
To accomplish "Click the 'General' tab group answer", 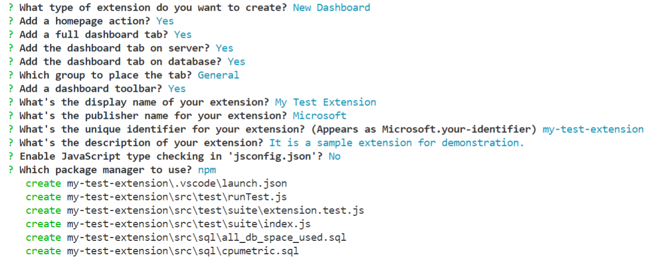I will click(218, 75).
